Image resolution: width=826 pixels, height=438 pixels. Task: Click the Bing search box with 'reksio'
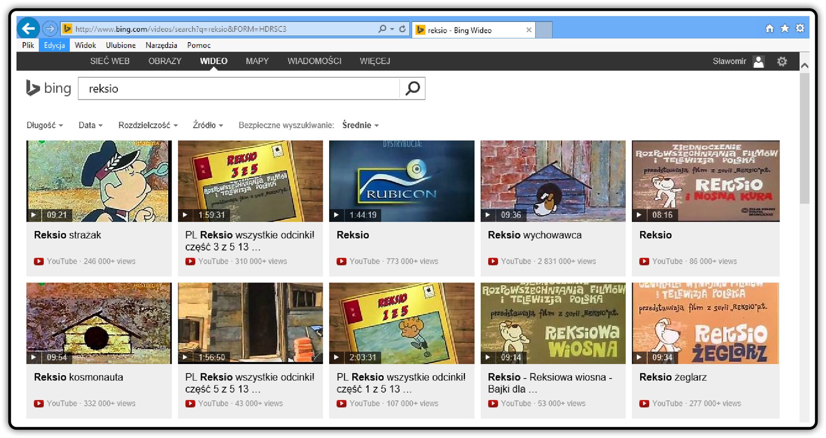click(x=239, y=89)
